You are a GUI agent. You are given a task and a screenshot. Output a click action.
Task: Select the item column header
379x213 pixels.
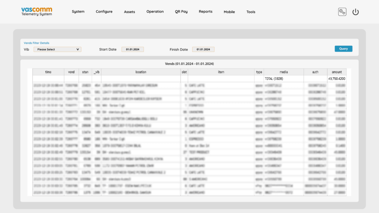221,72
